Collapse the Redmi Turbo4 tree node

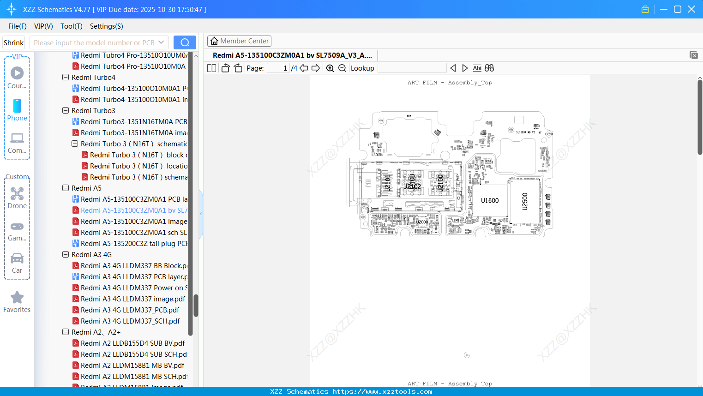[66, 78]
